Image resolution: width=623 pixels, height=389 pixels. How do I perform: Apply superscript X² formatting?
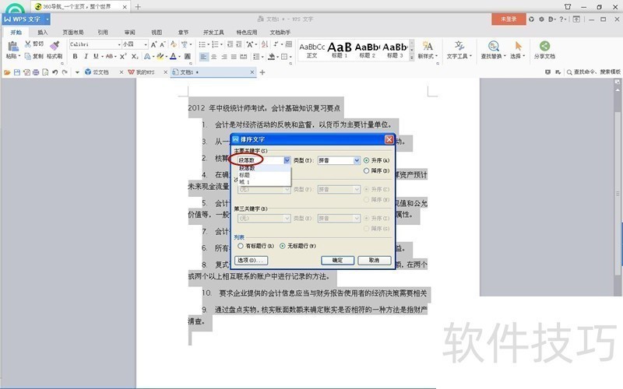coord(123,56)
